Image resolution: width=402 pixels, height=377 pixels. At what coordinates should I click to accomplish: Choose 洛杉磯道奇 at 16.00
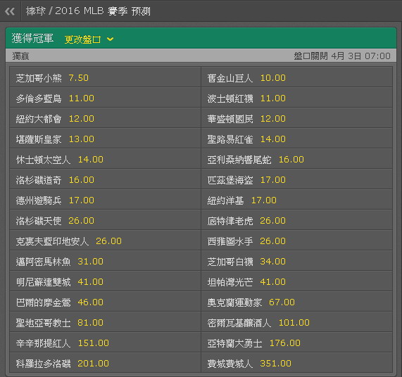tap(105, 179)
